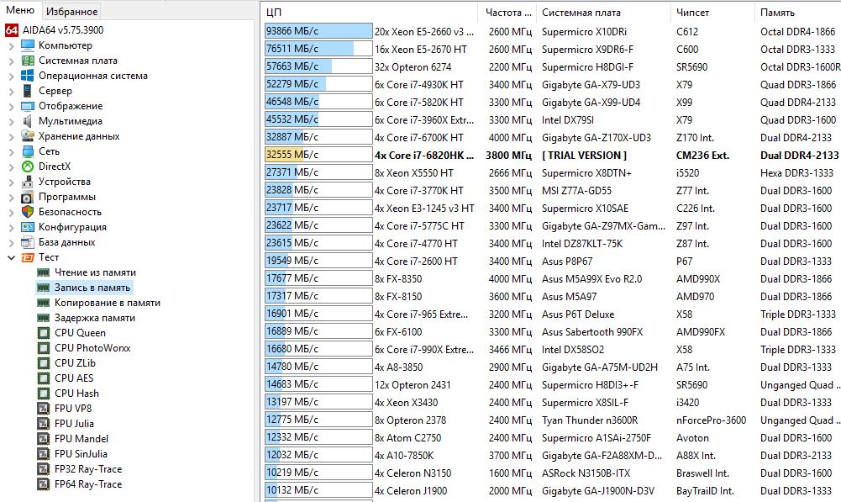The image size is (841, 502).
Task: Expand the Хранение данных tree node
Action: click(x=11, y=136)
